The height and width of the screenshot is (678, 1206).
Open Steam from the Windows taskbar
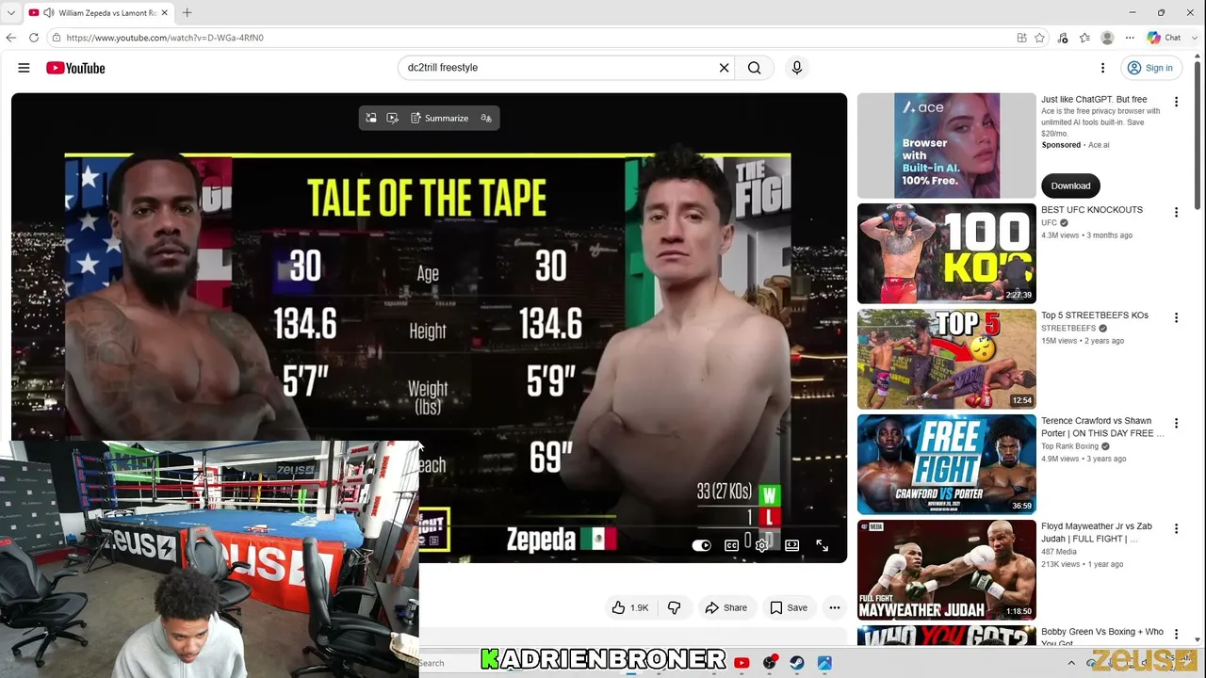click(x=797, y=663)
